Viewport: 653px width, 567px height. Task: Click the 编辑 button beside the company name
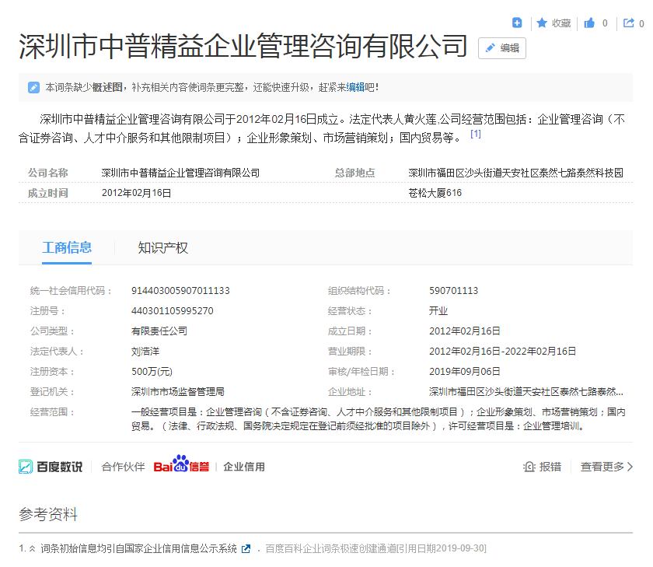pos(501,48)
